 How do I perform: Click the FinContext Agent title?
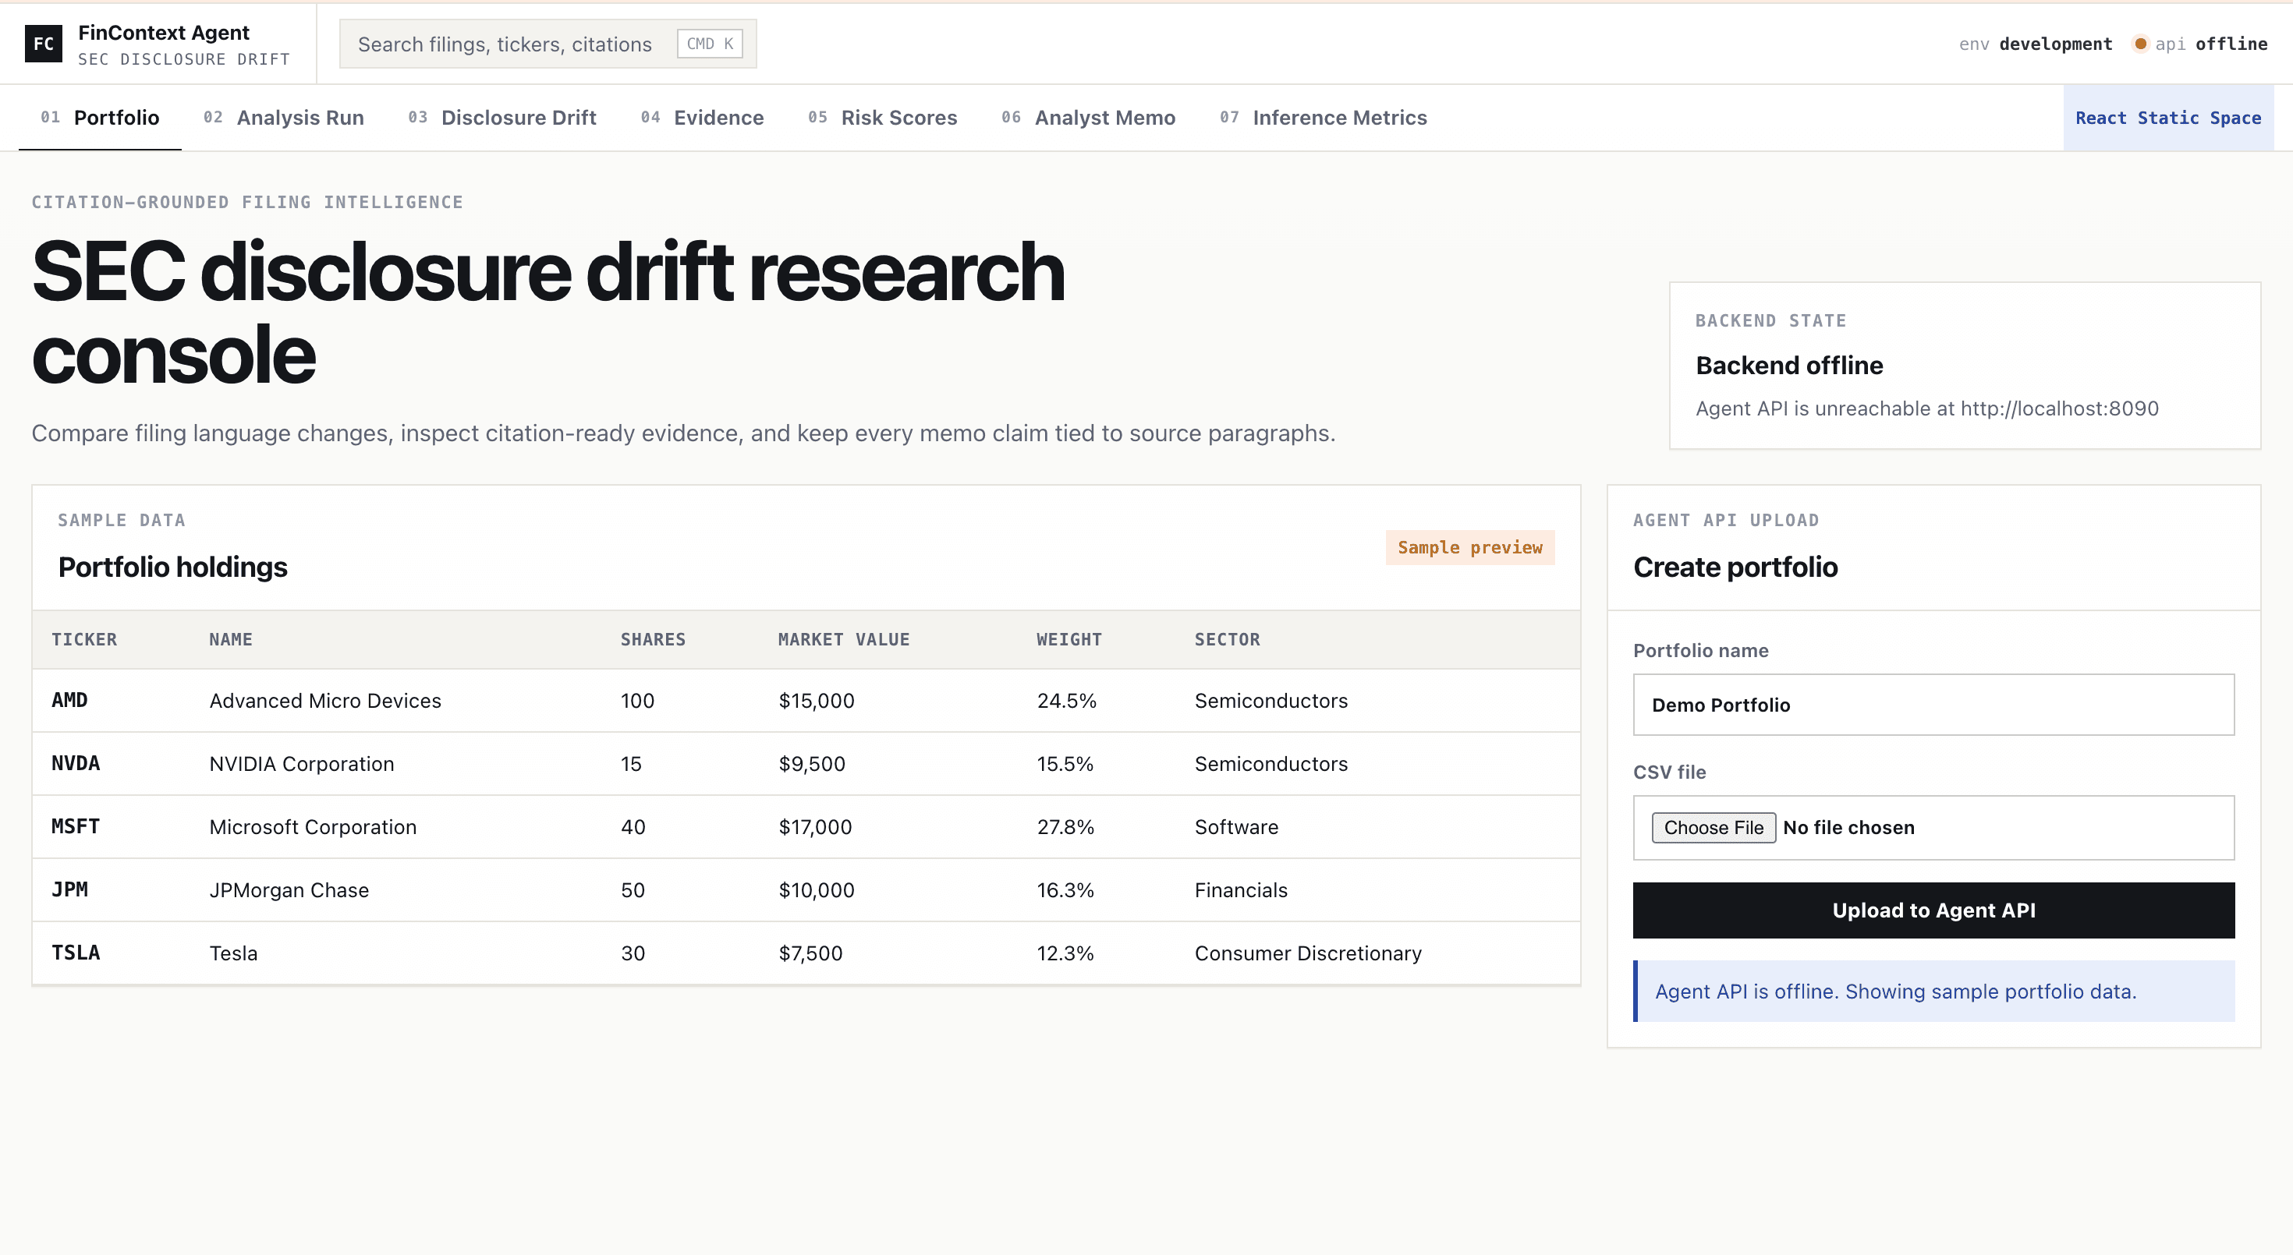click(164, 33)
